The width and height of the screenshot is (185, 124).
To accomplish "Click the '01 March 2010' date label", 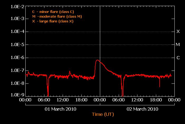I will click(61, 109).
